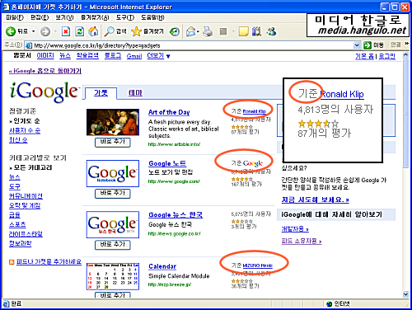Viewport: 412px width, 310px height.
Task: Click the 이미지 navigation link
Action: pyautogui.click(x=45, y=55)
